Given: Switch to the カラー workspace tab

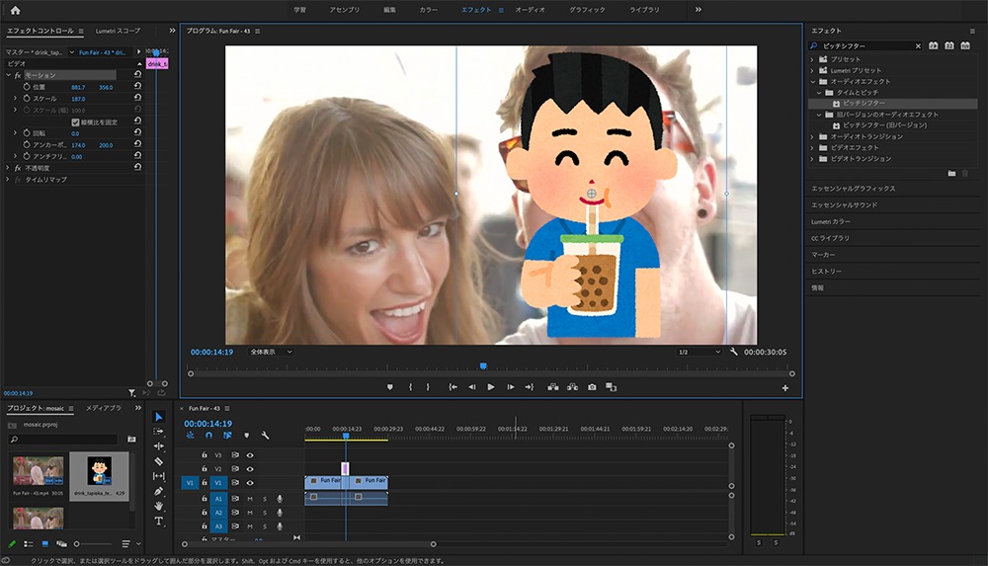Looking at the screenshot, I should [x=428, y=9].
